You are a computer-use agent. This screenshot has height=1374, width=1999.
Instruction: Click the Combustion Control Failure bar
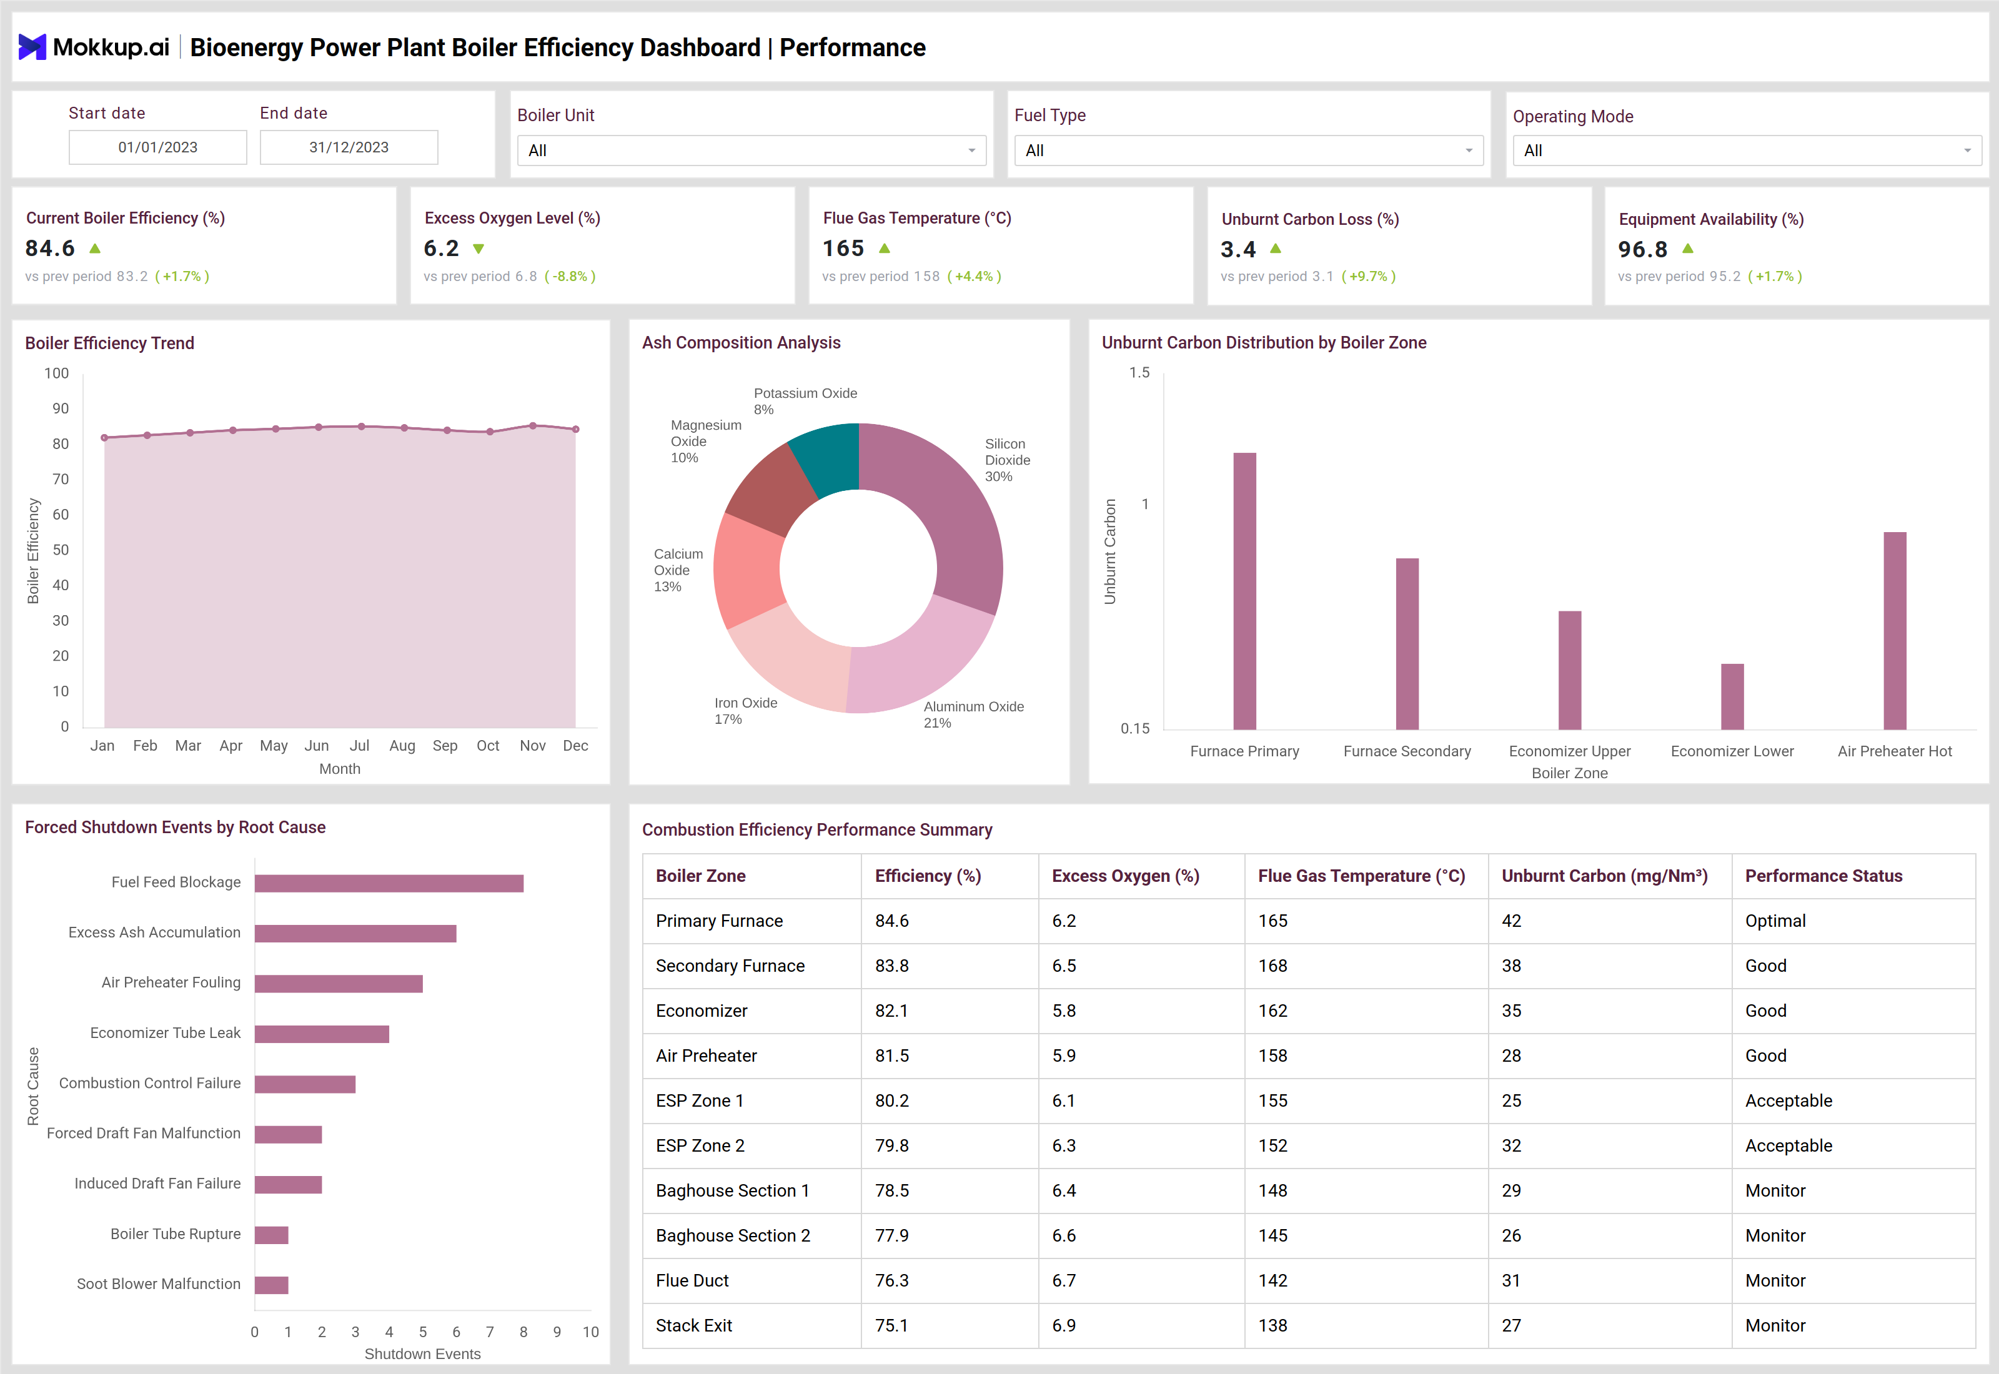(305, 1084)
